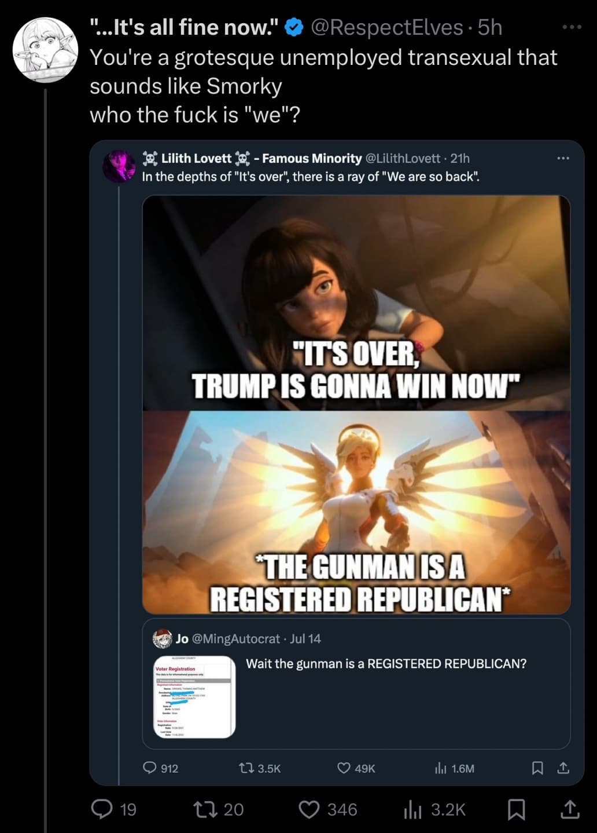Open the reply icon with 19 comments

[102, 809]
